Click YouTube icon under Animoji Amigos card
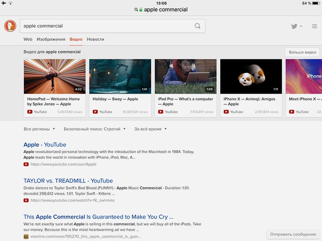322x241 pixels. [226, 112]
